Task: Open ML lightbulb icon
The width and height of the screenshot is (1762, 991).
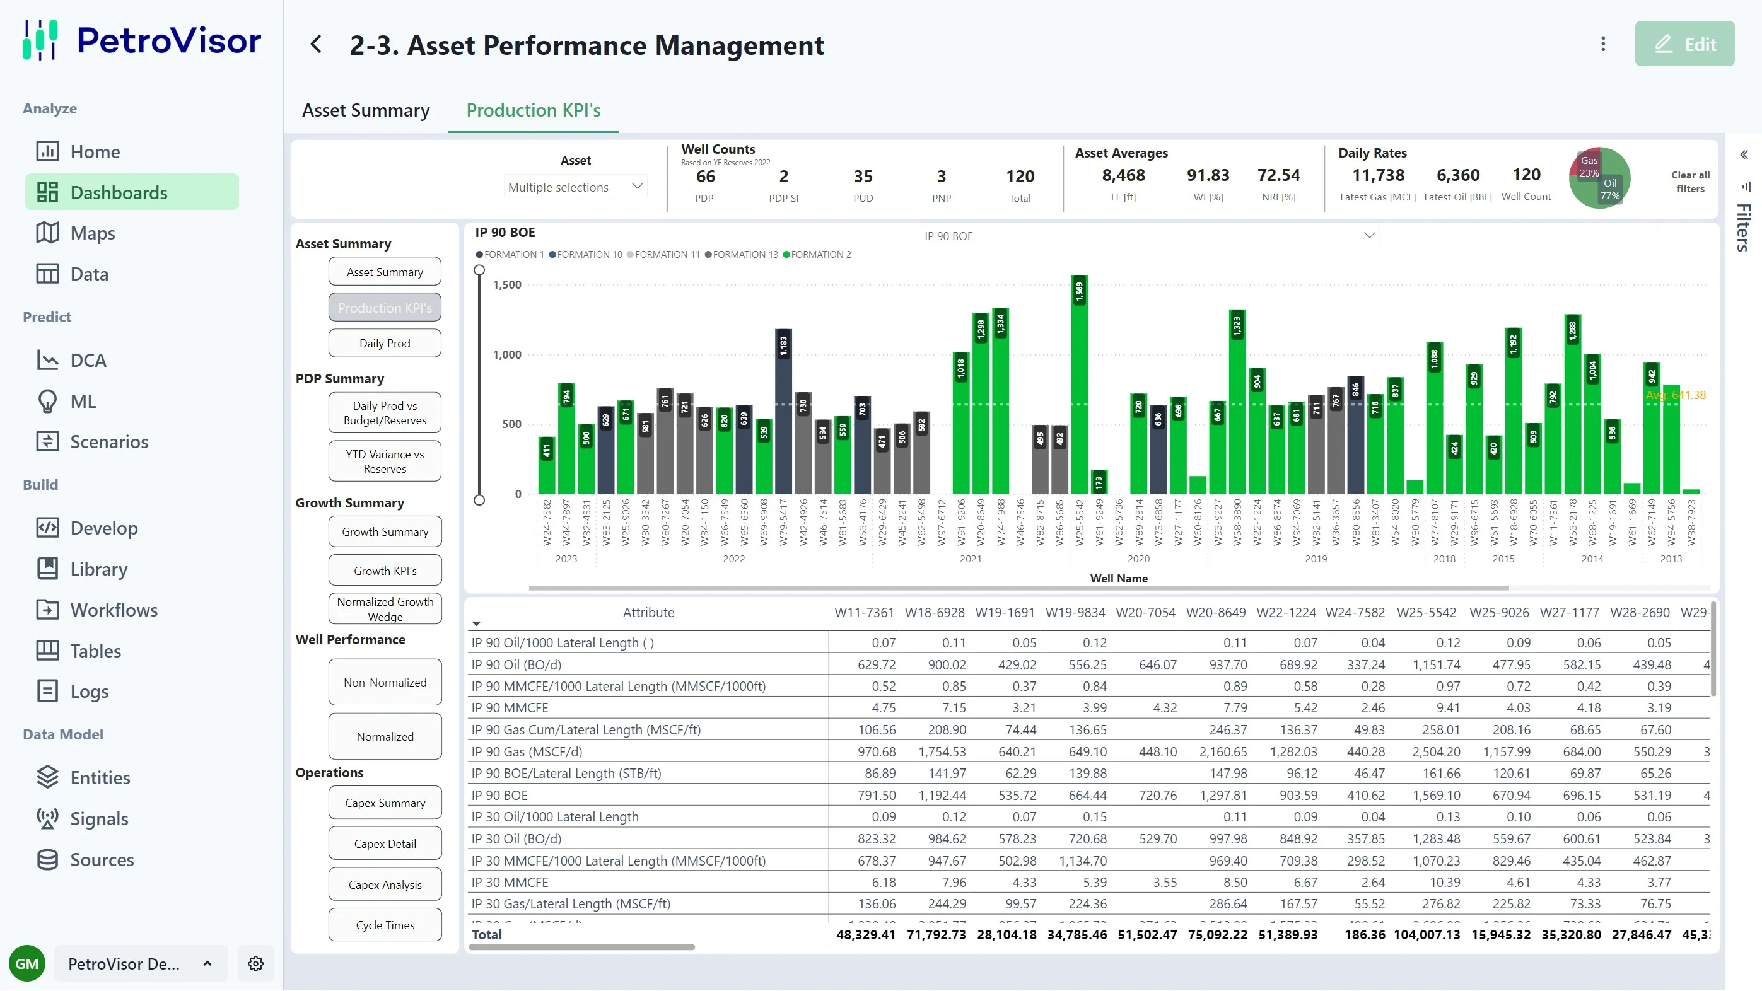Action: pyautogui.click(x=47, y=401)
